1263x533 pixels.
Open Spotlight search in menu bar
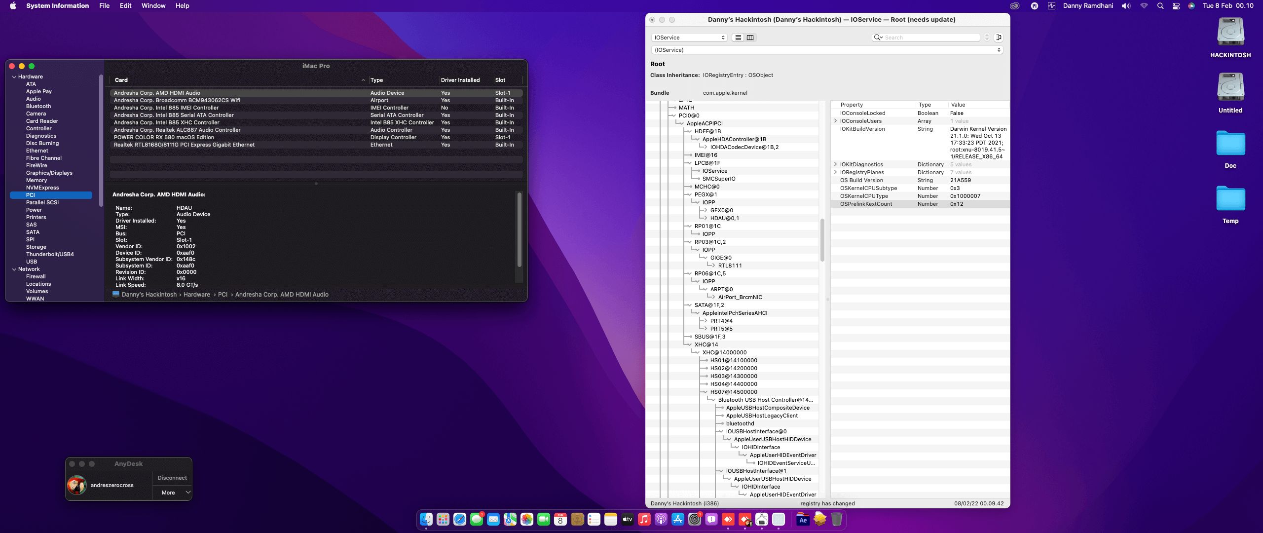(1160, 6)
